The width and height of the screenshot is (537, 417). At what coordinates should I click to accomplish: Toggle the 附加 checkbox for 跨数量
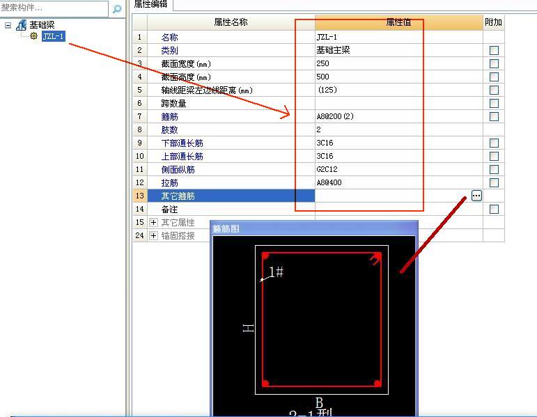coord(494,103)
